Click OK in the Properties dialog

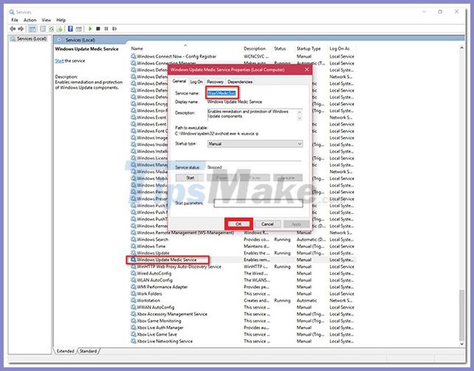point(238,224)
